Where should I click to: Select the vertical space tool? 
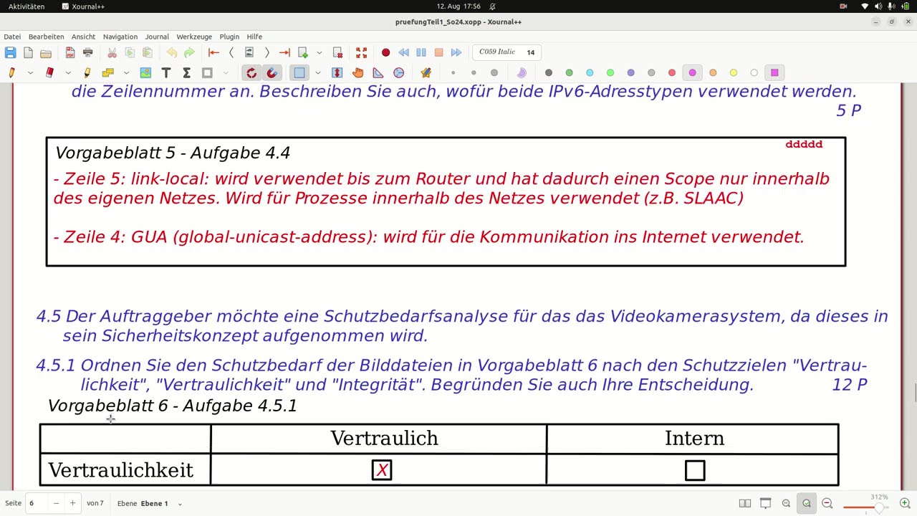click(337, 72)
